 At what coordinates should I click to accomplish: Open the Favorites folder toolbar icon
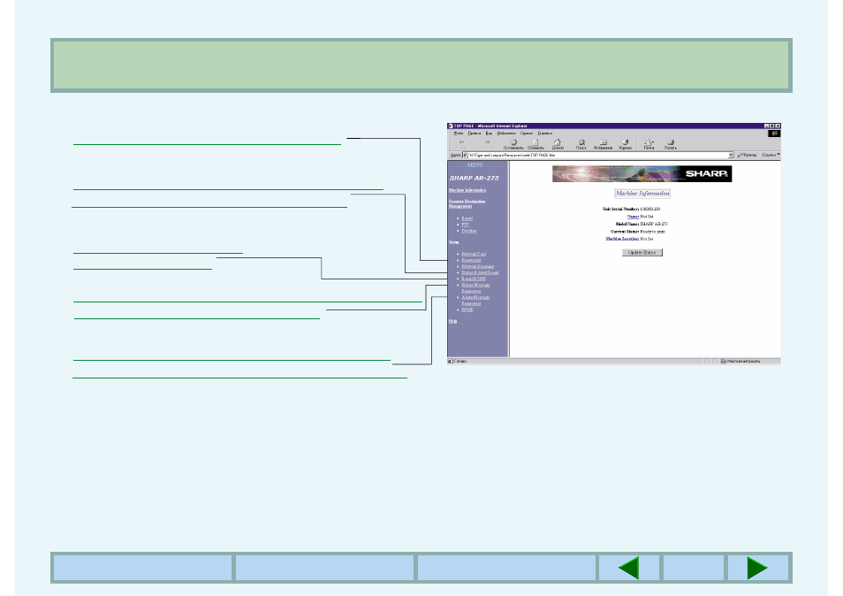coord(603,144)
